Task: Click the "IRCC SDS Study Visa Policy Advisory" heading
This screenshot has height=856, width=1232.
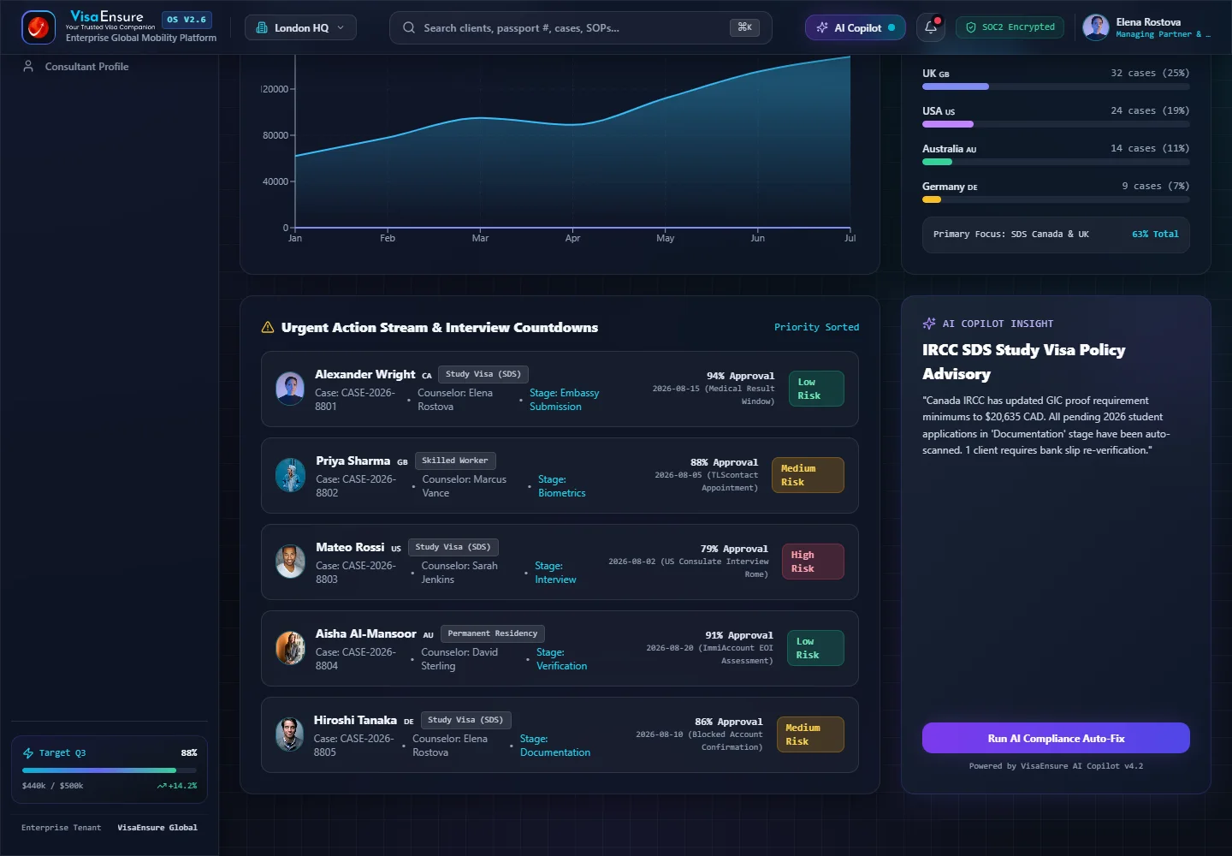Action: 1024,362
